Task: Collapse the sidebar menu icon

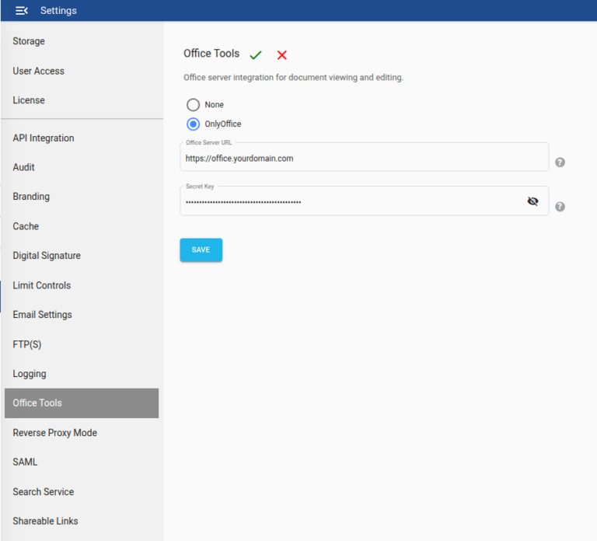Action: tap(22, 11)
